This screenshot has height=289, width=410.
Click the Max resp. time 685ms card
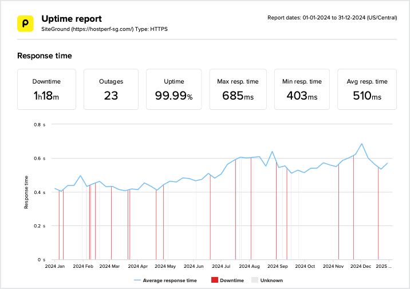[x=238, y=89]
